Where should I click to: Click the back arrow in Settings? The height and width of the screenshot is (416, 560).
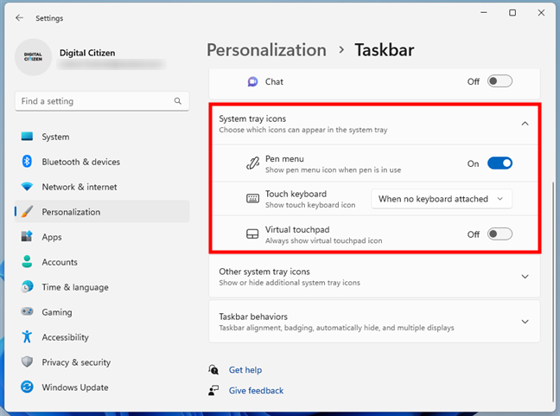(19, 17)
